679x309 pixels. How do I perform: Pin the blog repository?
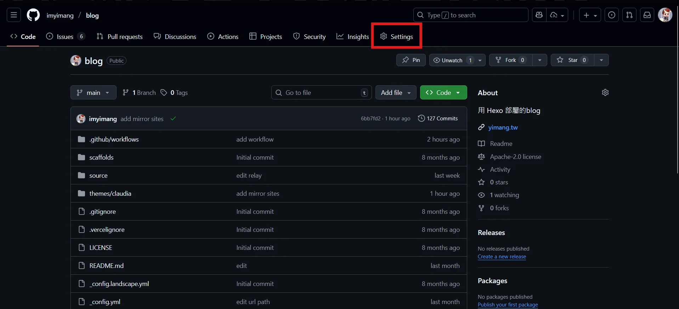411,60
